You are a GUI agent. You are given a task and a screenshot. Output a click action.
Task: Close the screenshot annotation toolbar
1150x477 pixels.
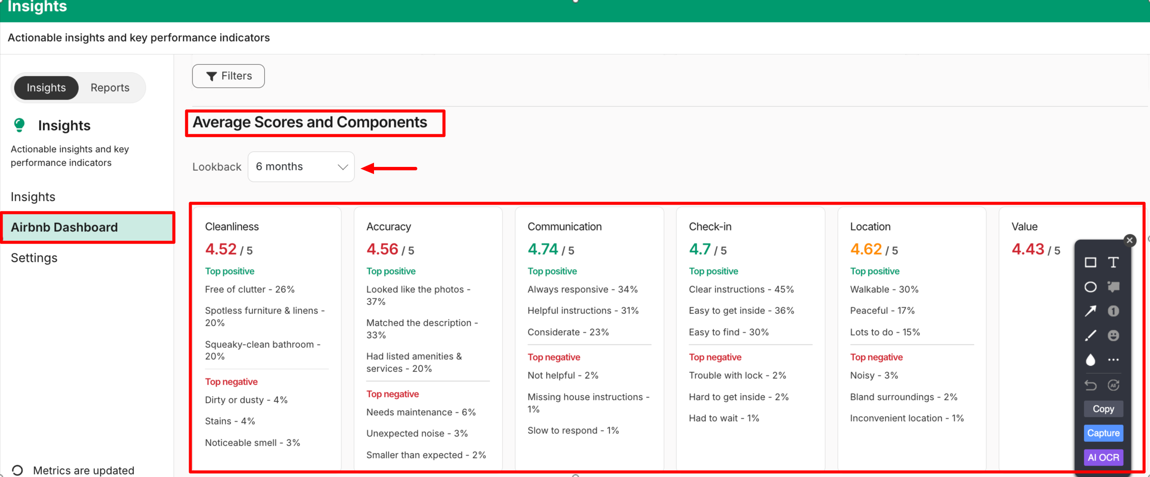1130,241
